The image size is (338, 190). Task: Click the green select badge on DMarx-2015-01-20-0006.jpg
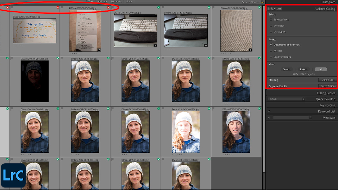[209, 7]
